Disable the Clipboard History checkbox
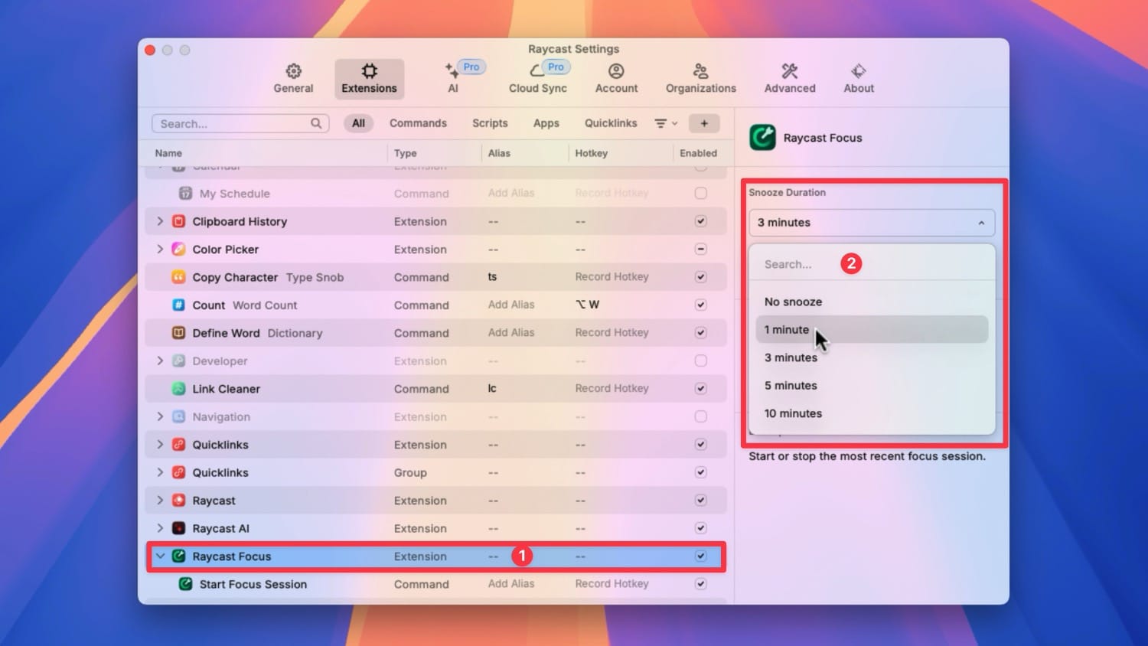Image resolution: width=1148 pixels, height=646 pixels. click(700, 221)
